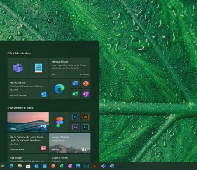Viewport: 197px width, 170px height.
Task: Open Word tile in Start menu
Action: point(75,84)
